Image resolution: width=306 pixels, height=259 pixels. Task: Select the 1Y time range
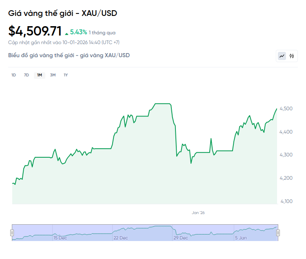pos(66,75)
